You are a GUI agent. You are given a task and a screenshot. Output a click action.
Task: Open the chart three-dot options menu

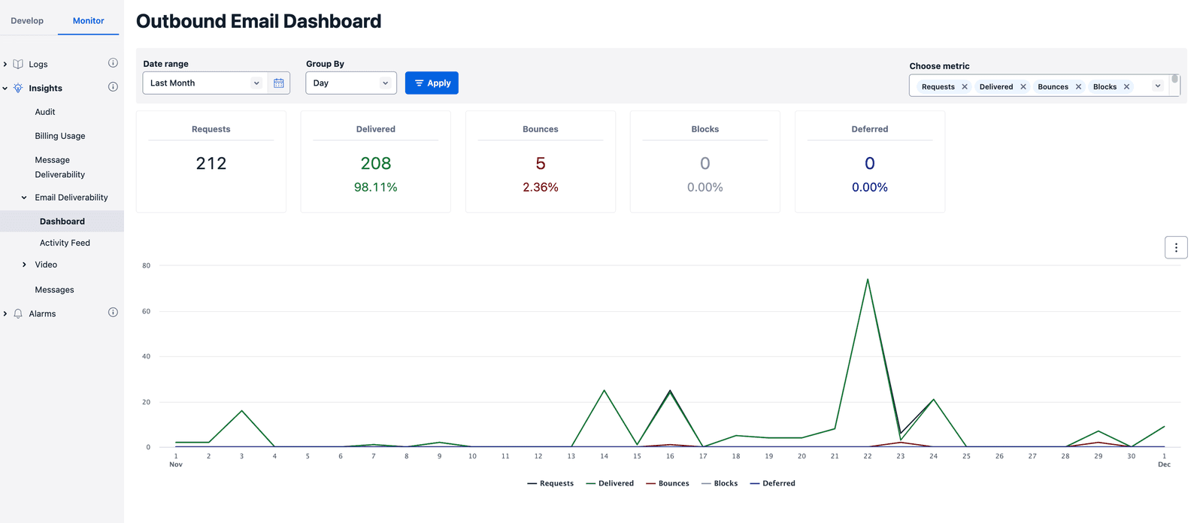[1176, 247]
